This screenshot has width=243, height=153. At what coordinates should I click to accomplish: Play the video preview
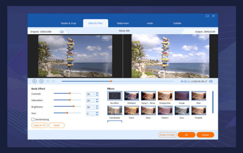click(x=34, y=81)
